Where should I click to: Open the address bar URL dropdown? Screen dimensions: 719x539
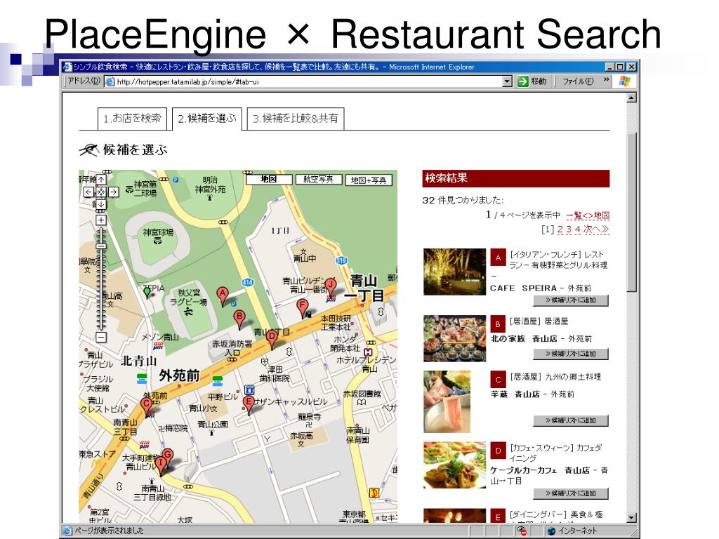(x=507, y=81)
